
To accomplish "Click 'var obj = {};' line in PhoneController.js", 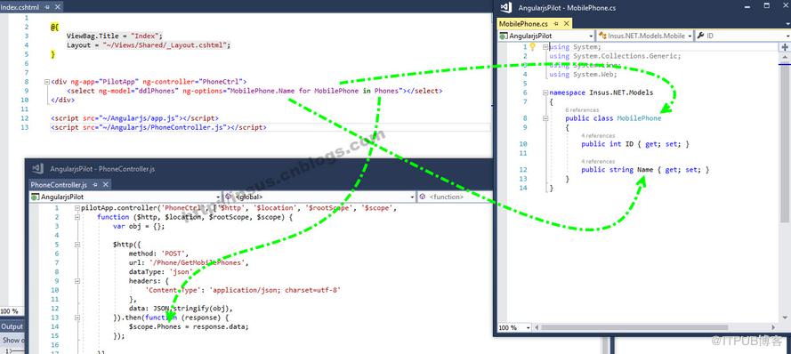I will [139, 227].
